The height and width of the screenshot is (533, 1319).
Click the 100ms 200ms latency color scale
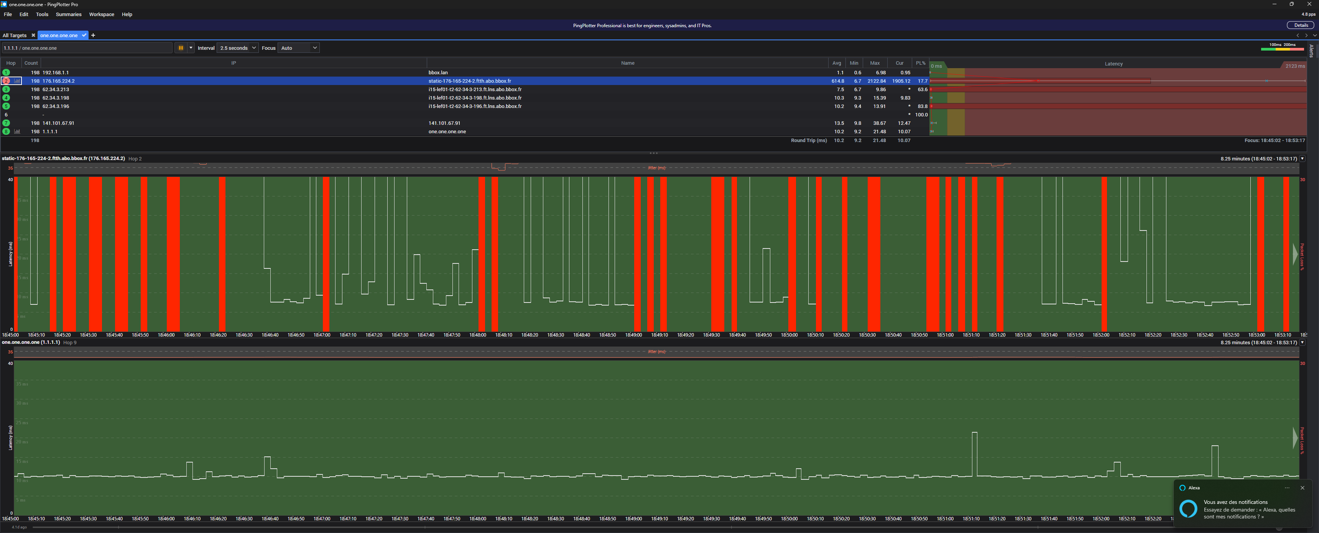(1282, 47)
